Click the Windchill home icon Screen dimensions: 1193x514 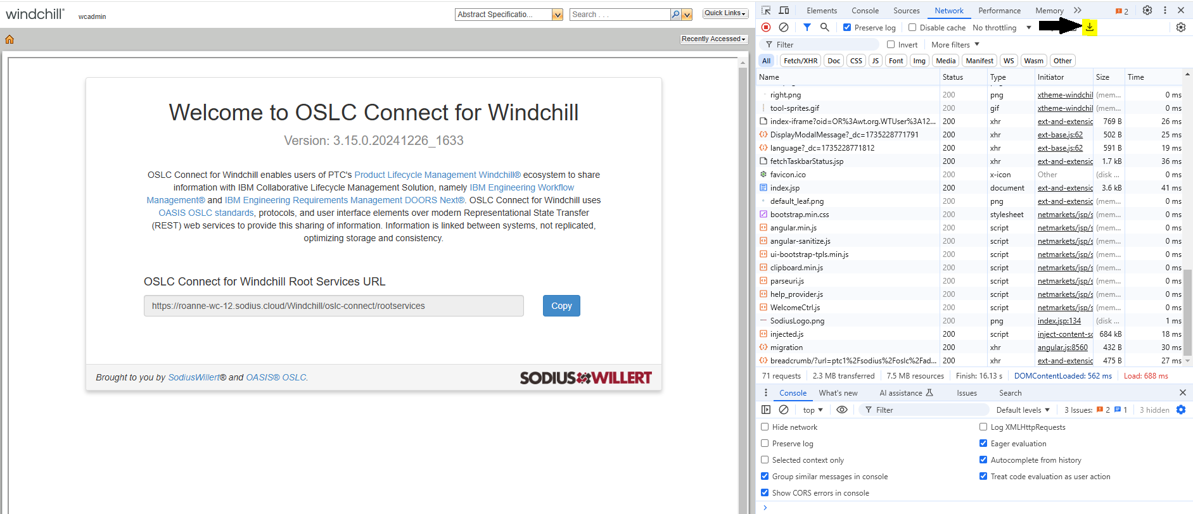[x=10, y=39]
